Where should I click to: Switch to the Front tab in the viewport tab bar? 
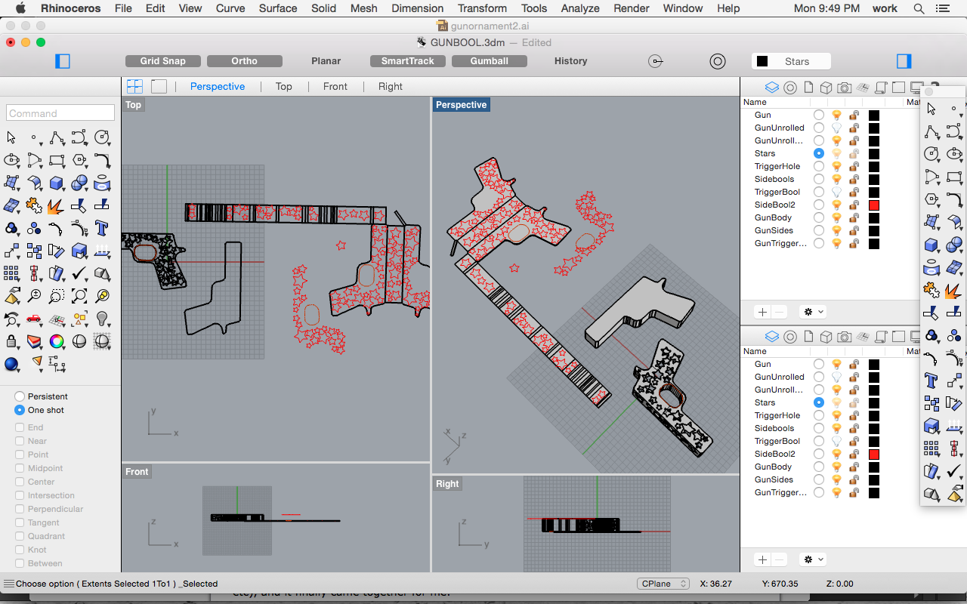[x=335, y=87]
